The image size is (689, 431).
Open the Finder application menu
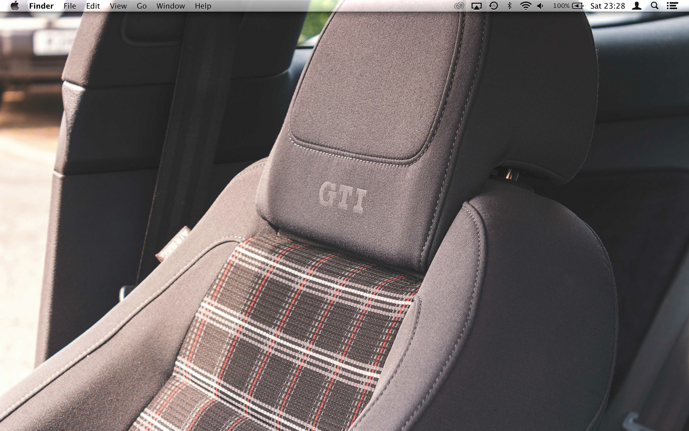(x=41, y=6)
